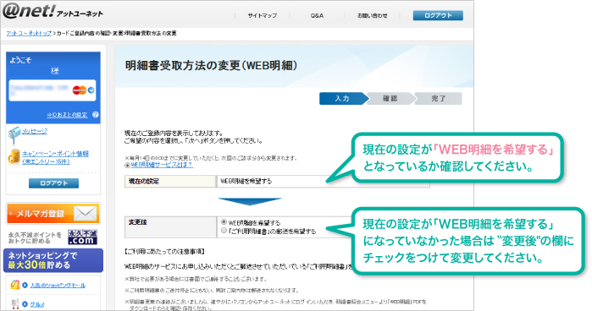Click the 現在の設定 label cell
The height and width of the screenshot is (311, 592).
[170, 182]
